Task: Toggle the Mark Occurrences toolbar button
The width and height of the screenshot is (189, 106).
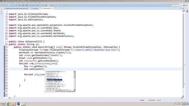Action: [49, 5]
